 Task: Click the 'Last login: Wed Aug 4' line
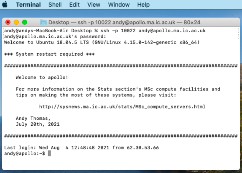coord(82,147)
